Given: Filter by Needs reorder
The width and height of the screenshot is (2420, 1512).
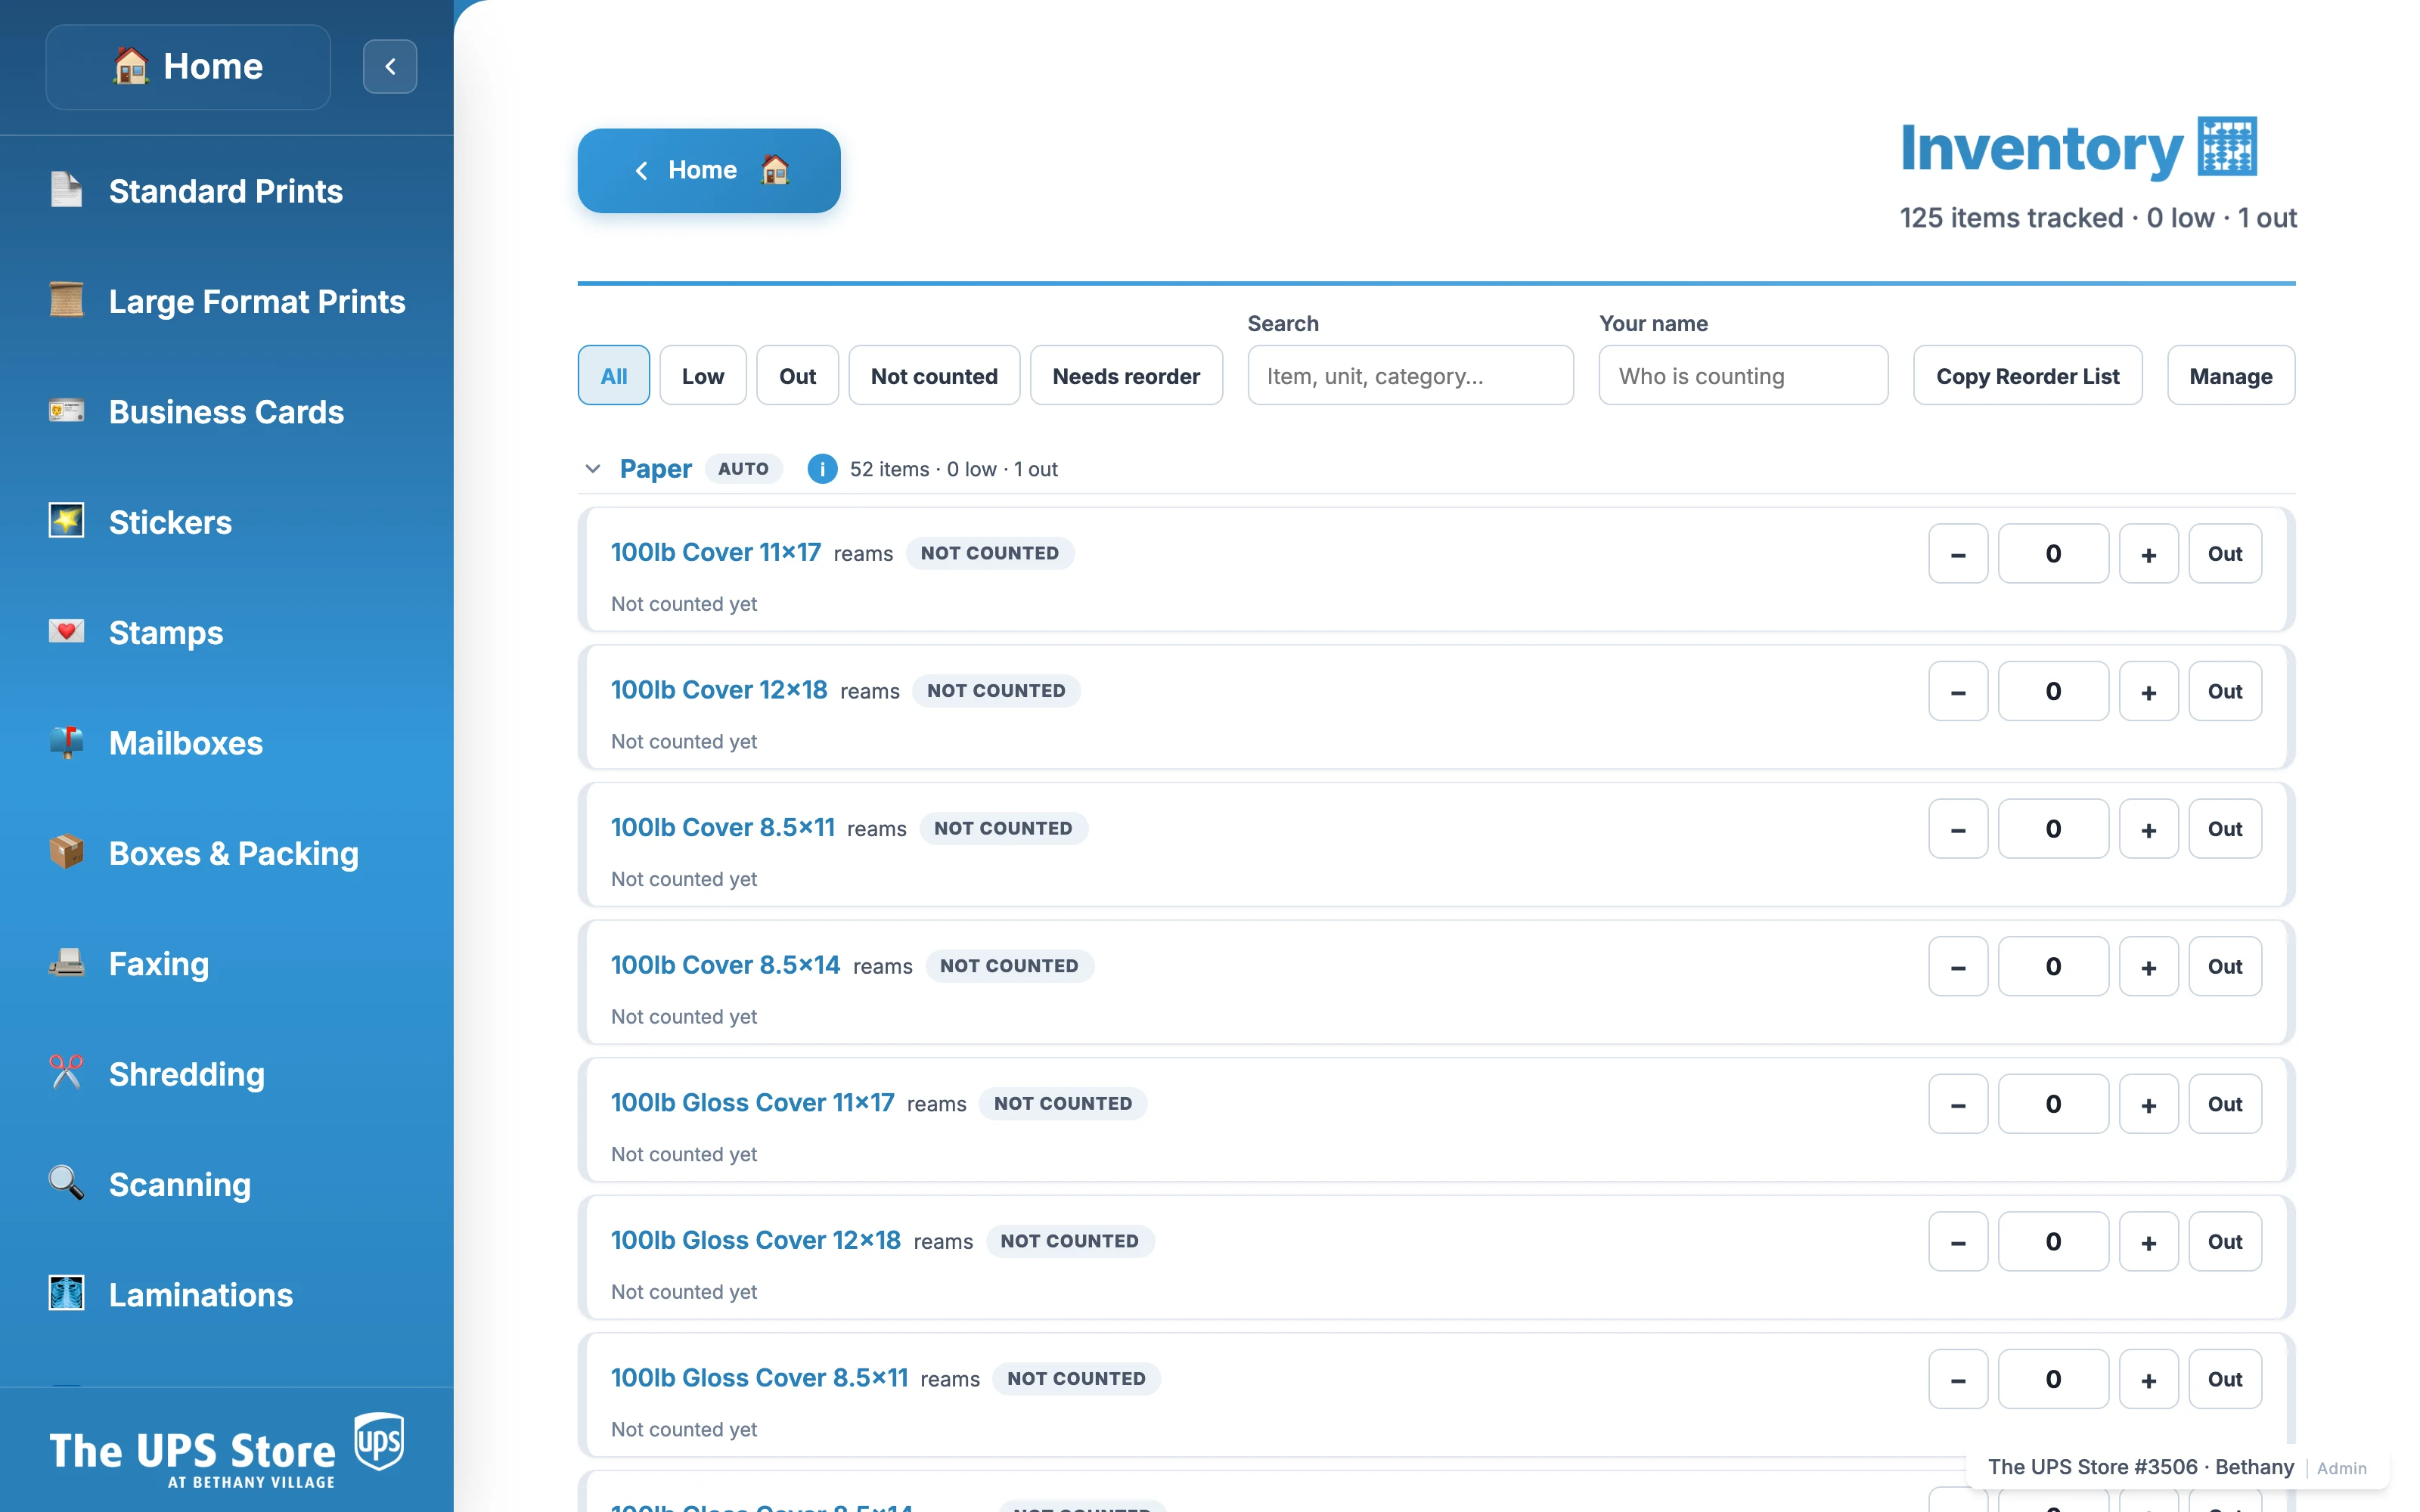Looking at the screenshot, I should tap(1126, 375).
